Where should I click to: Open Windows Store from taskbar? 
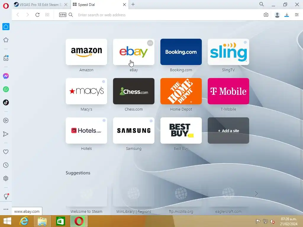pos(60,221)
